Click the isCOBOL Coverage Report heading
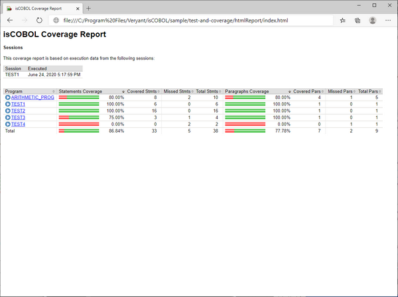 click(54, 34)
